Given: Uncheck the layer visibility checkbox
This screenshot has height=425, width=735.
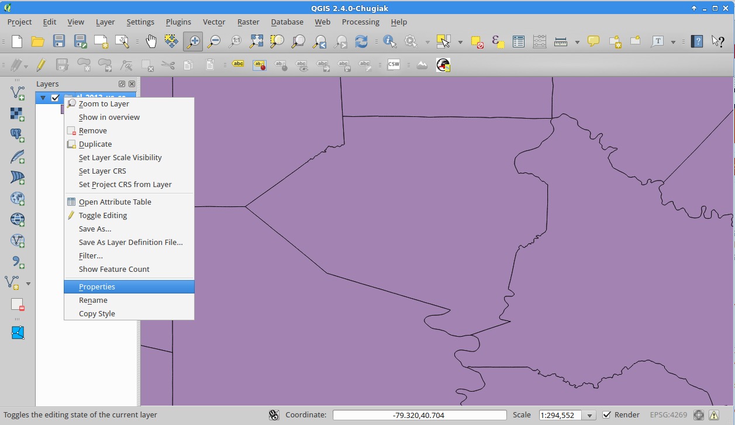Looking at the screenshot, I should pyautogui.click(x=56, y=98).
